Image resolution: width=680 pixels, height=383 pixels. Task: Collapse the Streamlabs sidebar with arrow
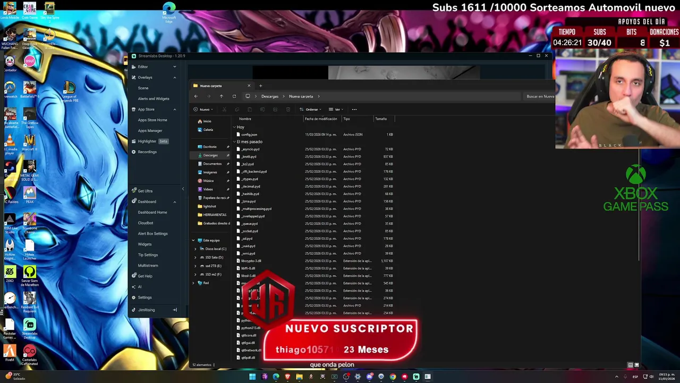[183, 189]
